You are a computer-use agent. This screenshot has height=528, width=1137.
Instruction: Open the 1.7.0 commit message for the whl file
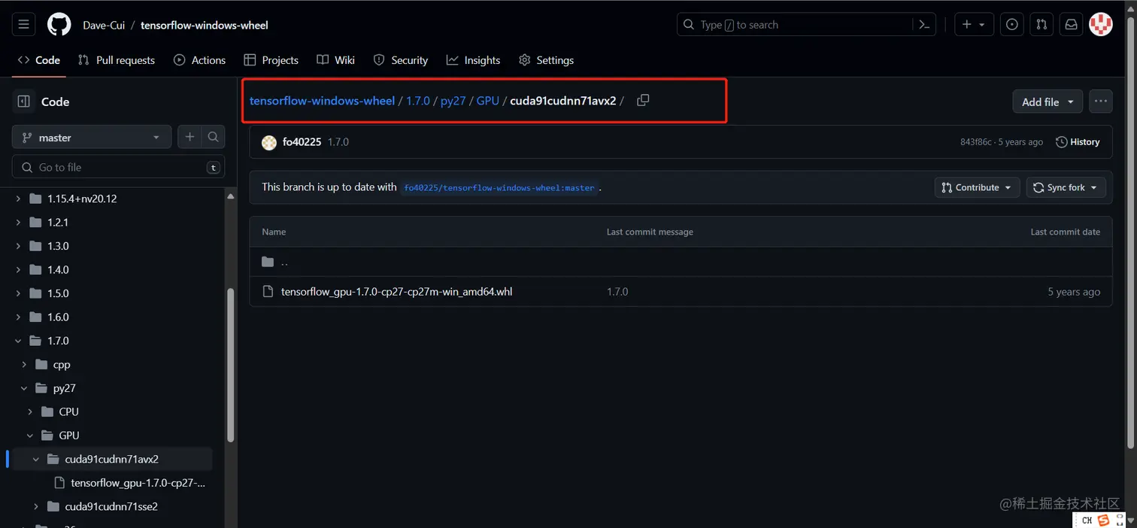click(617, 292)
